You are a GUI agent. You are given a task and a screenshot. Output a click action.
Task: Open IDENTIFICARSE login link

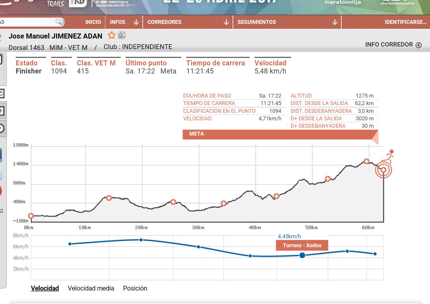pyautogui.click(x=406, y=22)
